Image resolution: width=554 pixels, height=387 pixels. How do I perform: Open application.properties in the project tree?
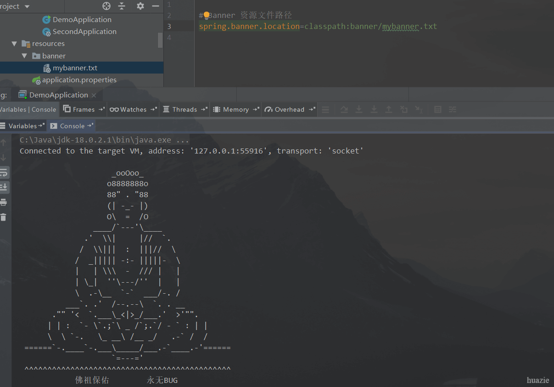click(x=82, y=80)
